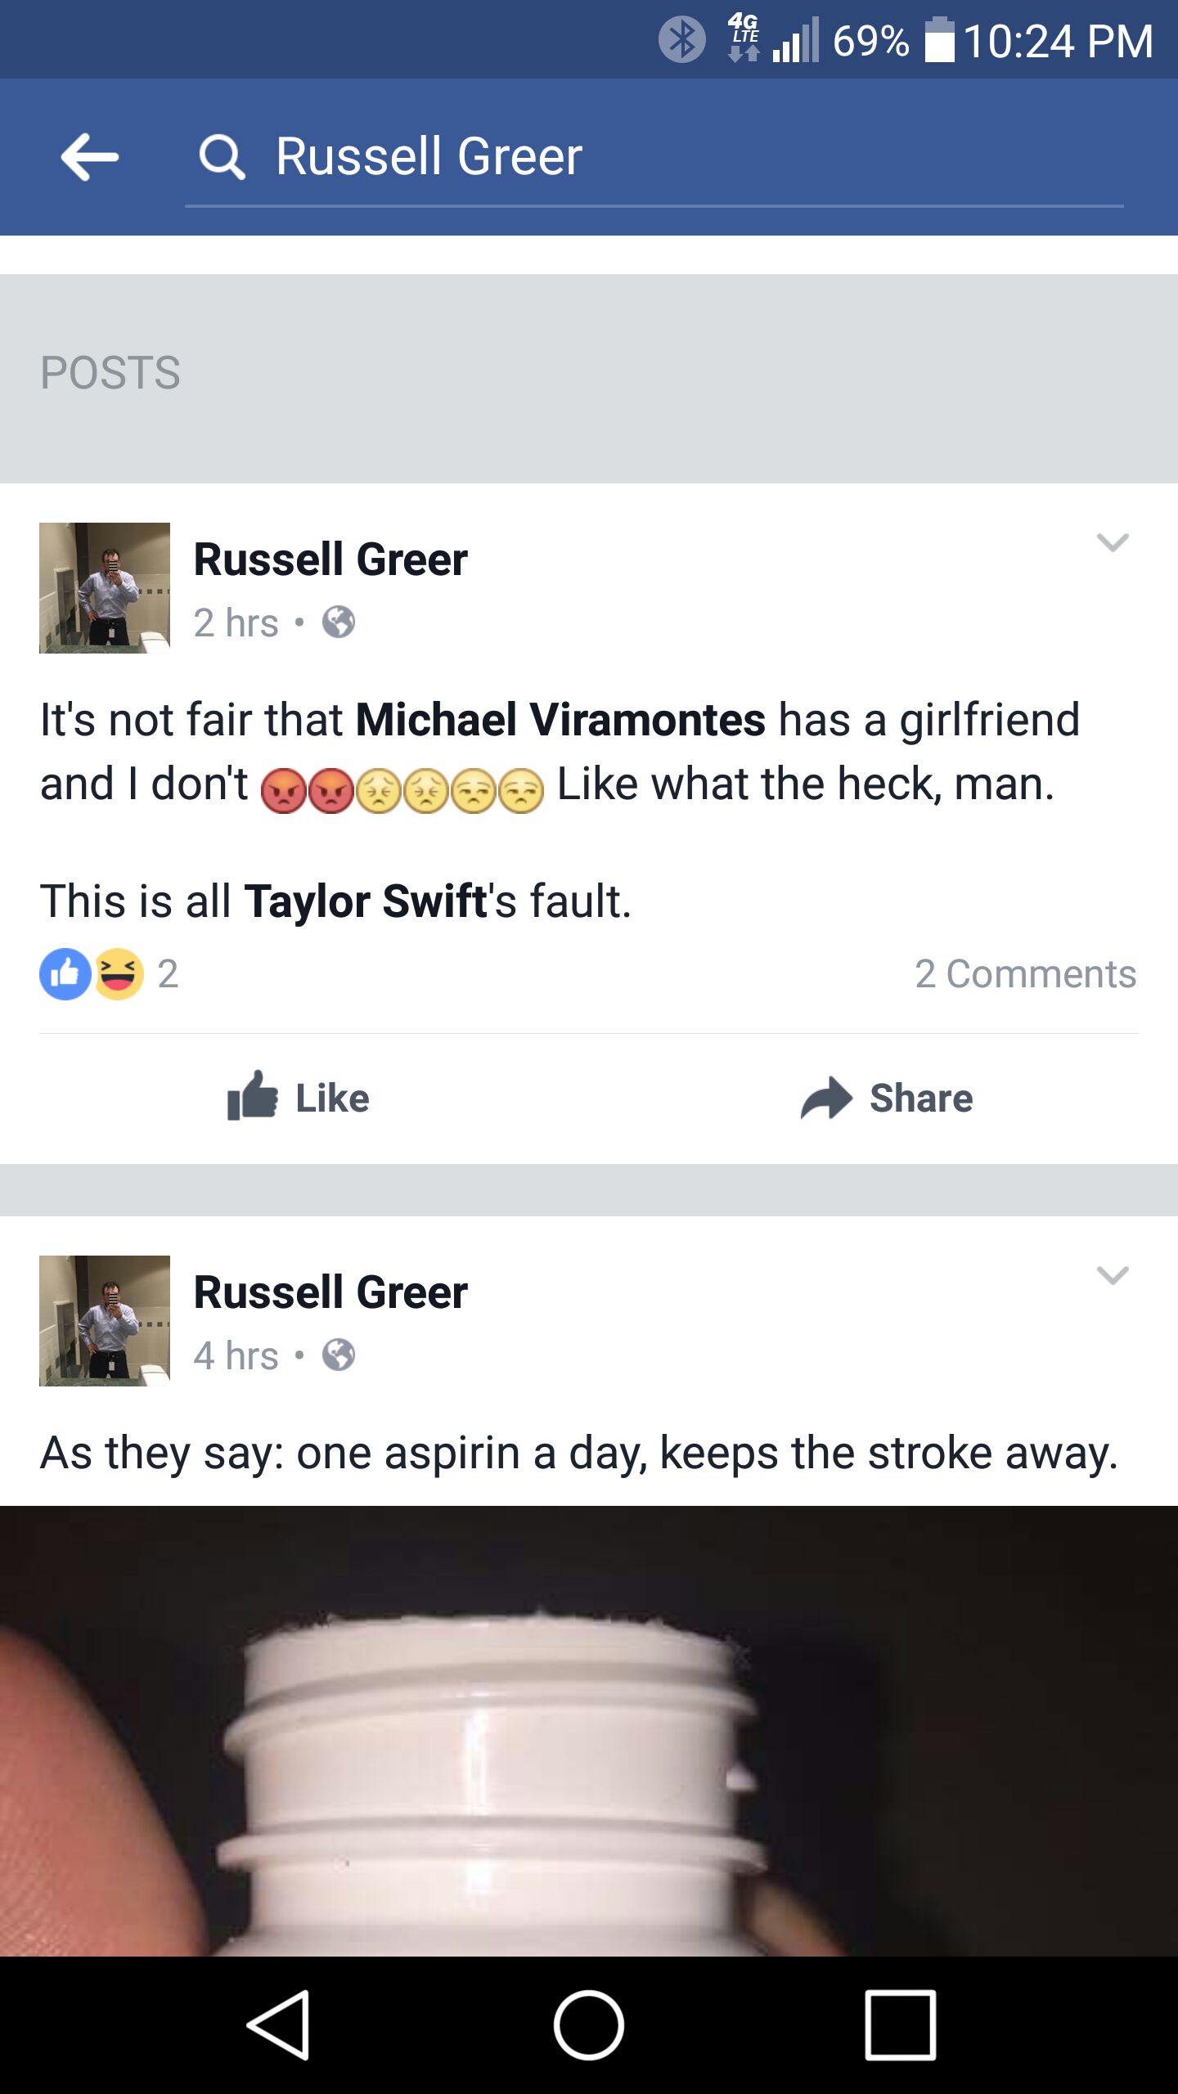
Task: Open tagged Taylor Swift page
Action: (366, 901)
